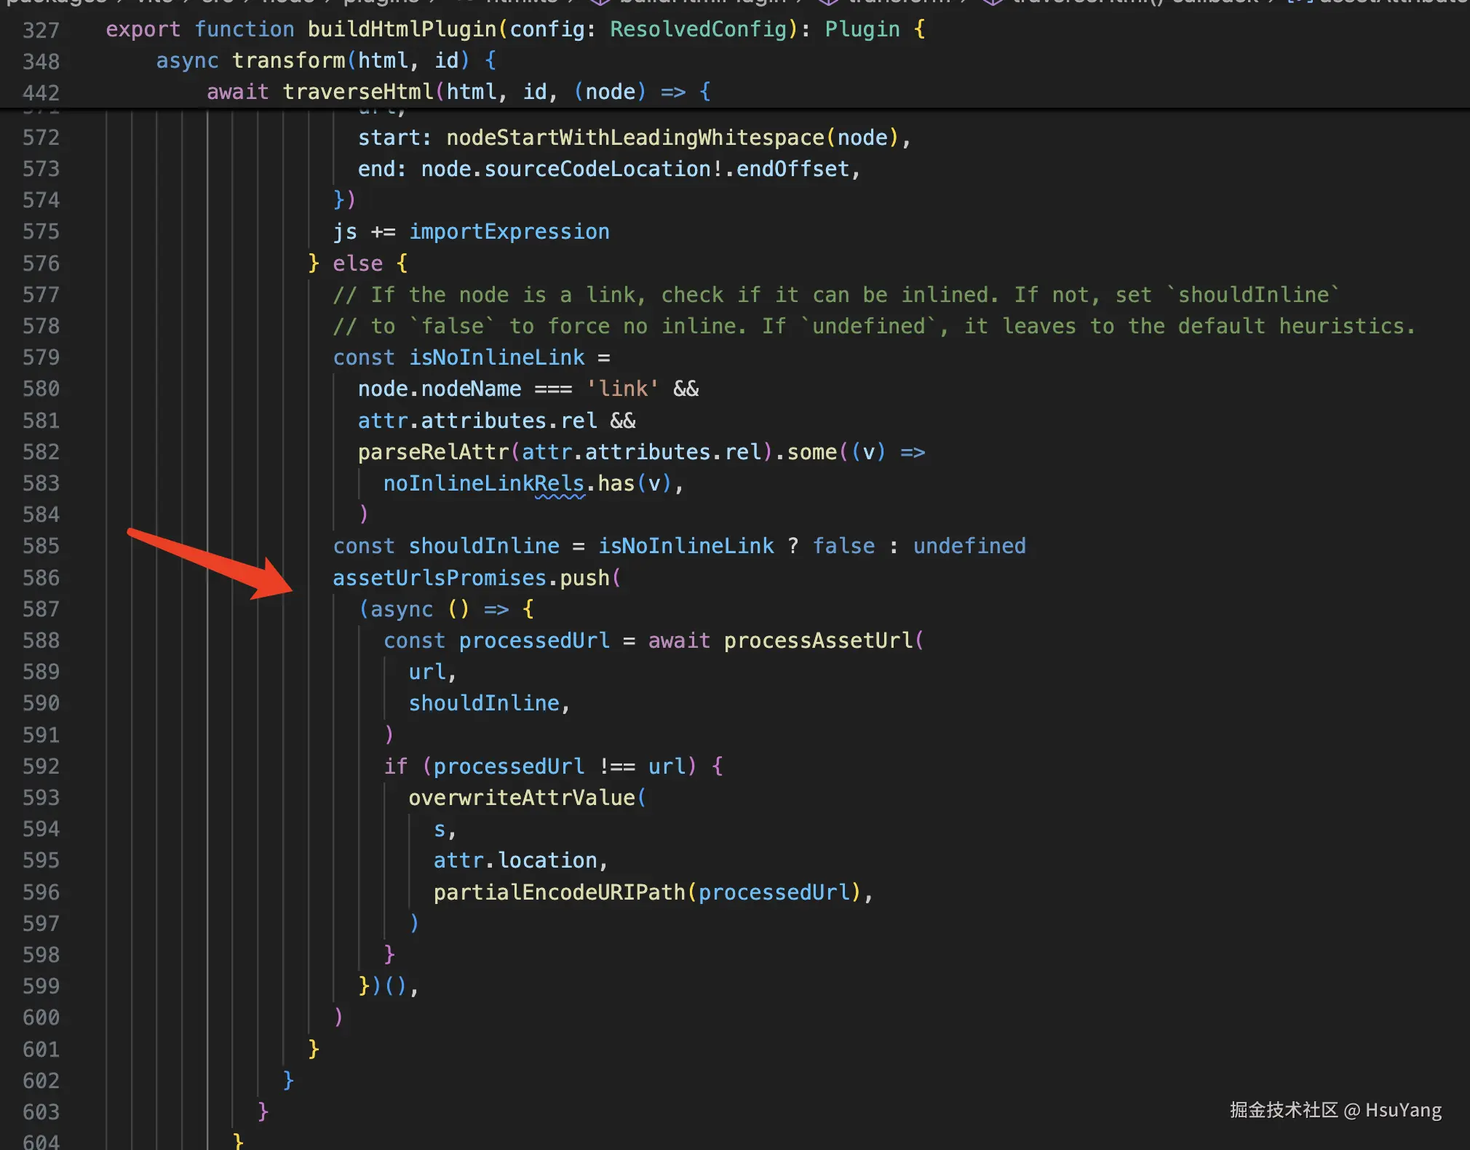Click line number 576 in gutter
1470x1150 pixels.
coord(41,263)
